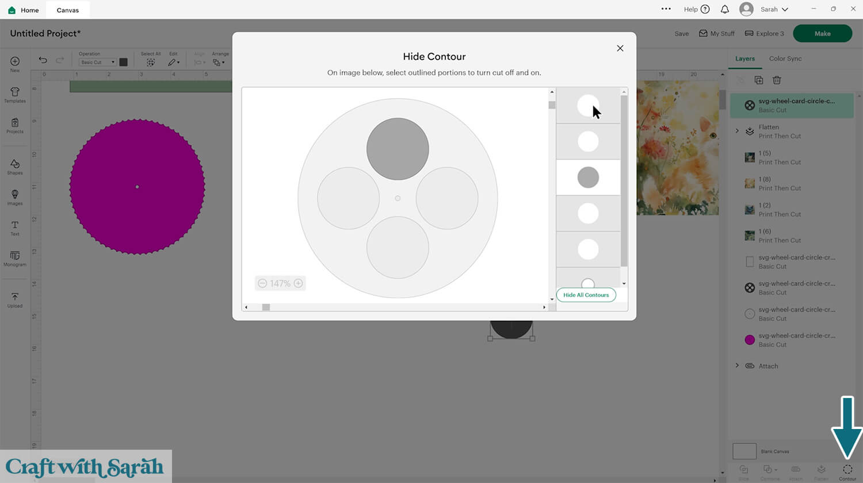Zoom out the contour preview

(x=262, y=283)
